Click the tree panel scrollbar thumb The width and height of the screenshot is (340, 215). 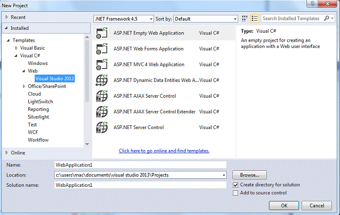coord(87,71)
